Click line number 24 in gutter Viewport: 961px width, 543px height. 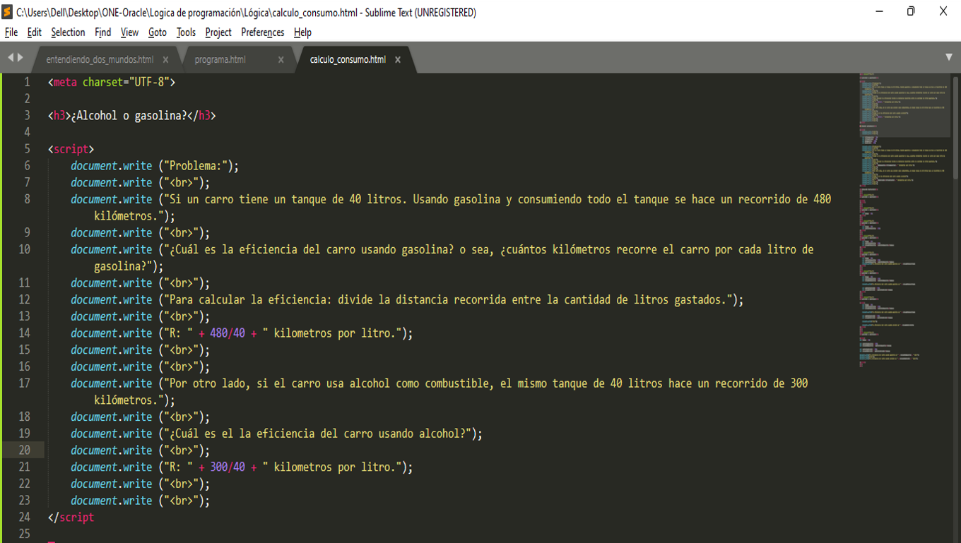click(x=24, y=518)
